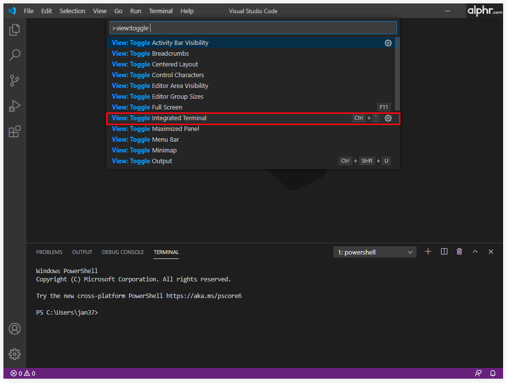The image size is (507, 383).
Task: Open the Extensions view
Action: [x=15, y=131]
